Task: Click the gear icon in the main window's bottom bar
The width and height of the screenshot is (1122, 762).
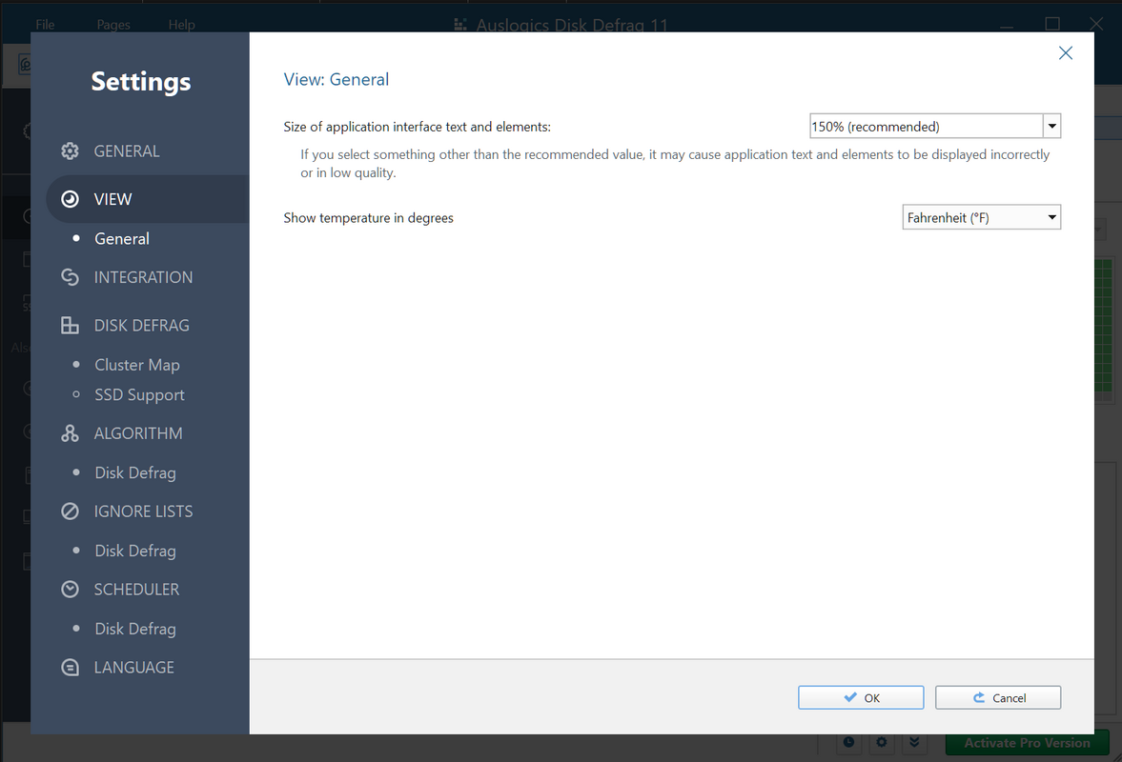Action: pyautogui.click(x=882, y=743)
